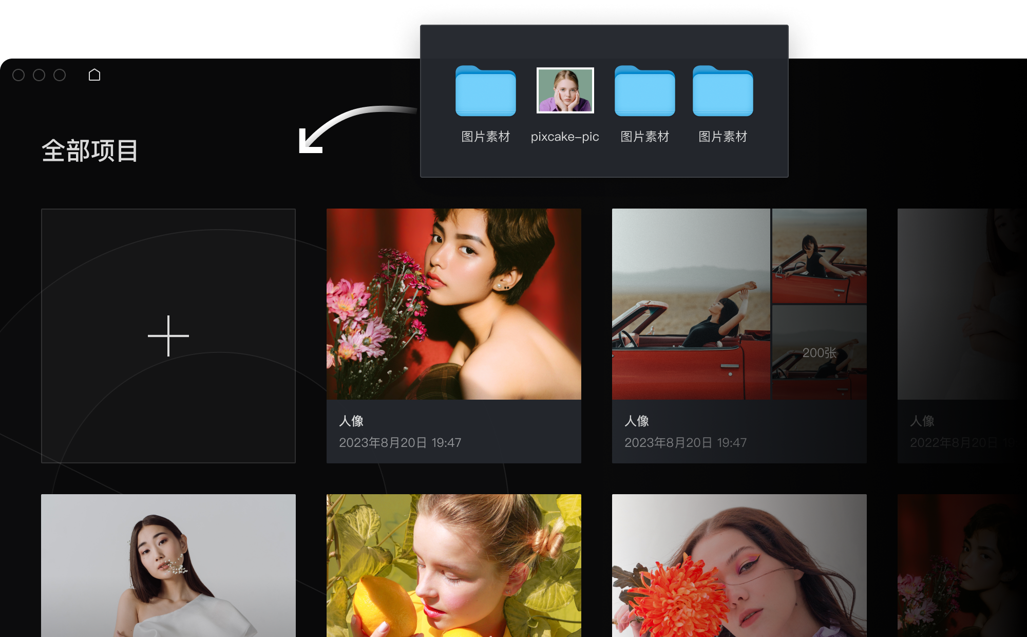
Task: Select the pixcake-pic image thumbnail
Action: tap(565, 90)
